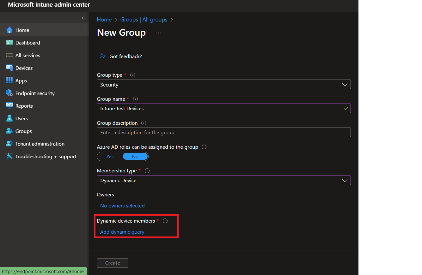Open the ellipsis menu next to New Group
The image size is (422, 275).
158,32
